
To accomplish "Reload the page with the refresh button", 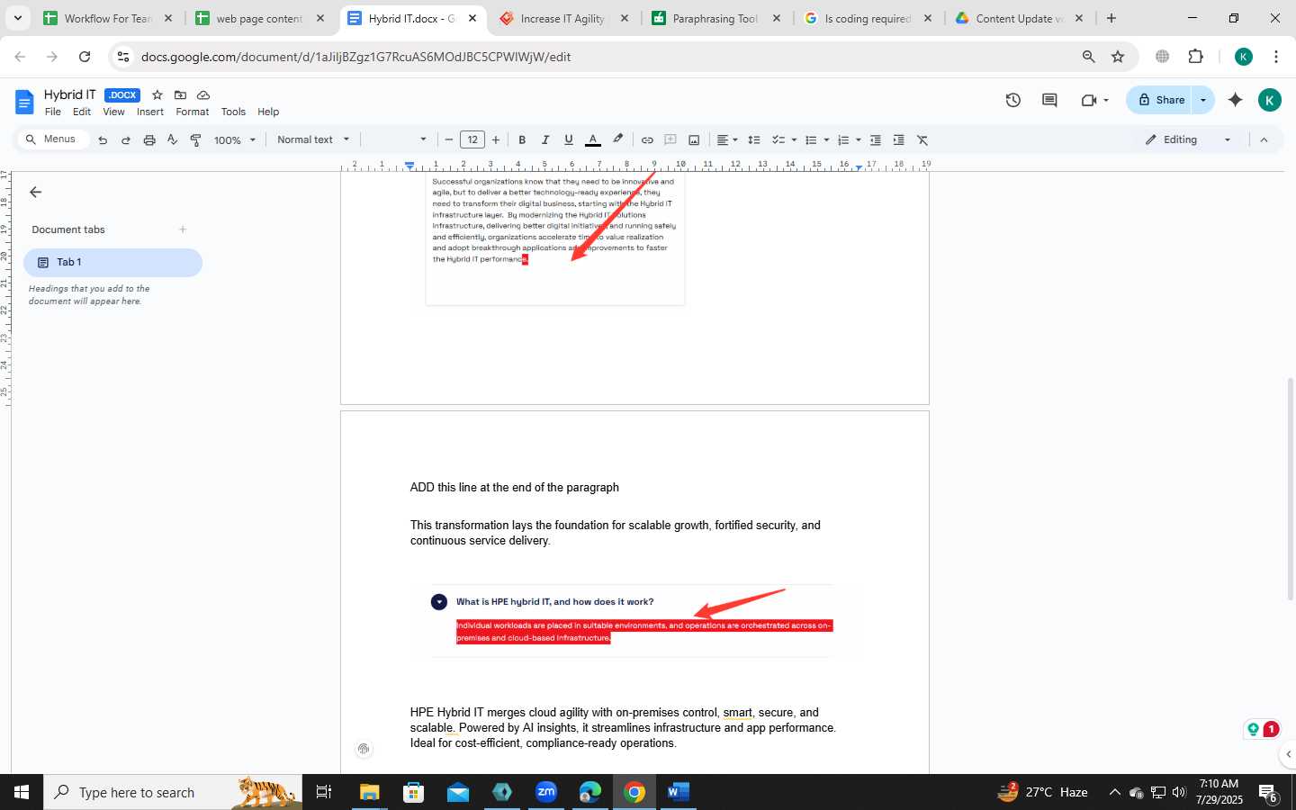I will (x=85, y=57).
